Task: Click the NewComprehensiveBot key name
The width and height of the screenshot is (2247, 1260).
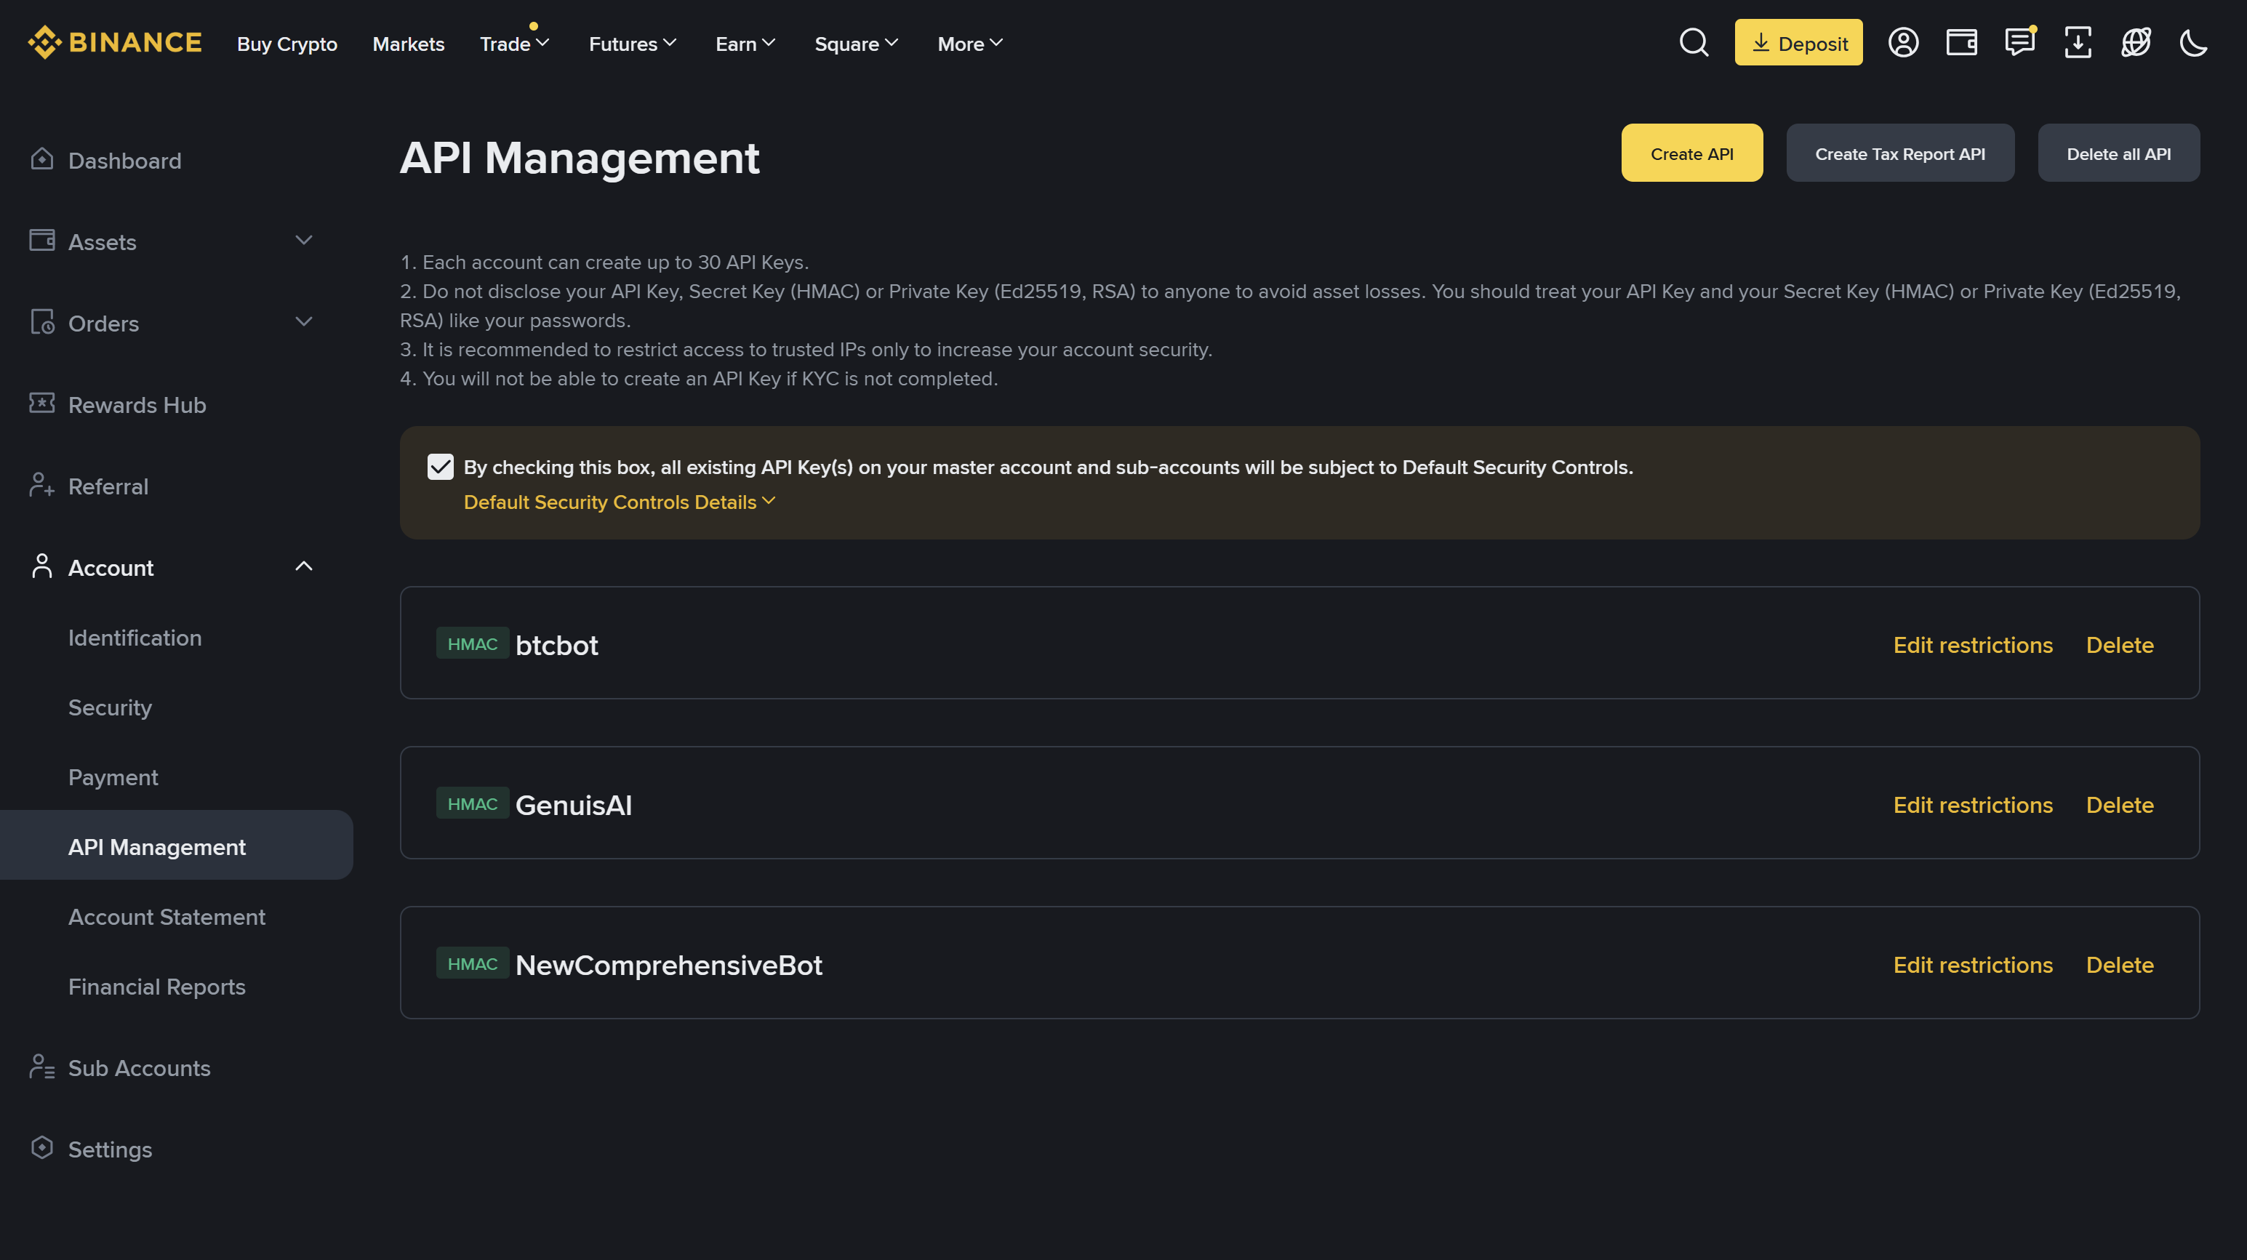Action: pos(669,966)
